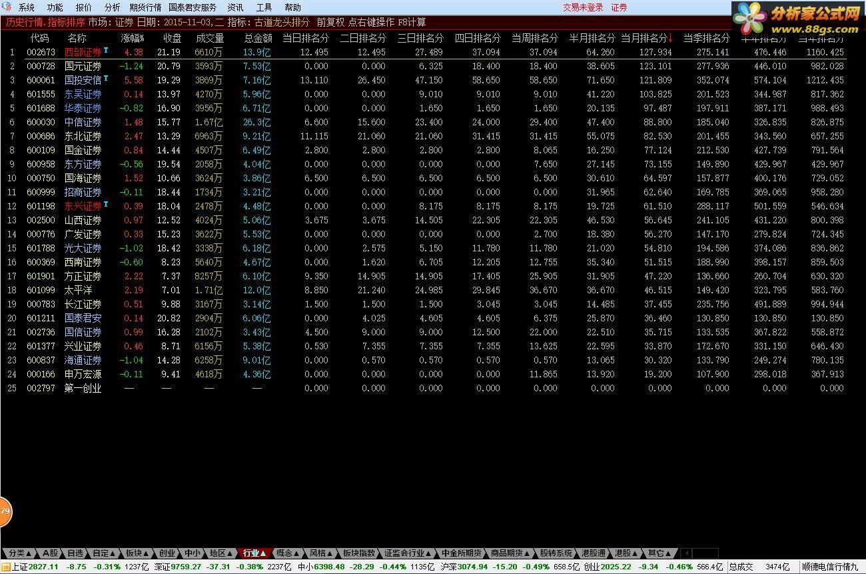Sort by the 成交量 column header
Image resolution: width=866 pixels, height=574 pixels.
click(210, 38)
